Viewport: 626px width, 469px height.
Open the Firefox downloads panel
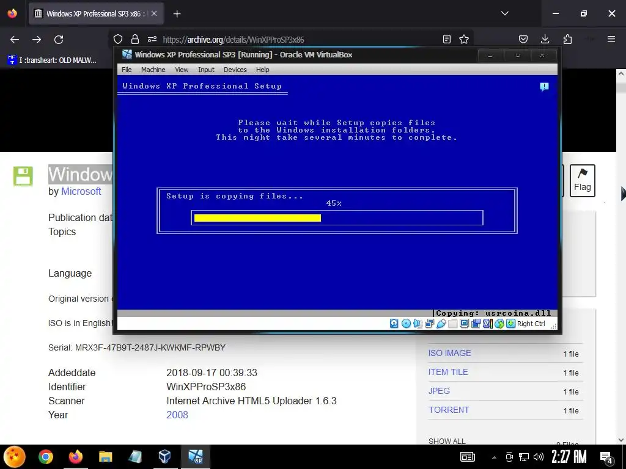coord(545,39)
